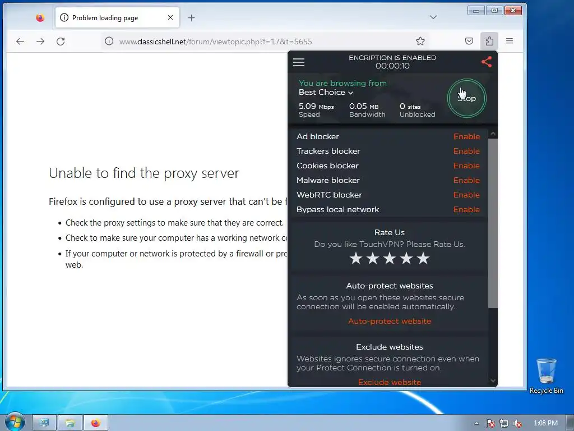Open Windows Explorer from the taskbar
Screen dimensions: 574x431
click(x=70, y=423)
